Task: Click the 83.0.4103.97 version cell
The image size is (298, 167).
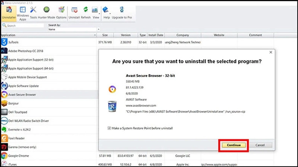Action: click(126, 155)
